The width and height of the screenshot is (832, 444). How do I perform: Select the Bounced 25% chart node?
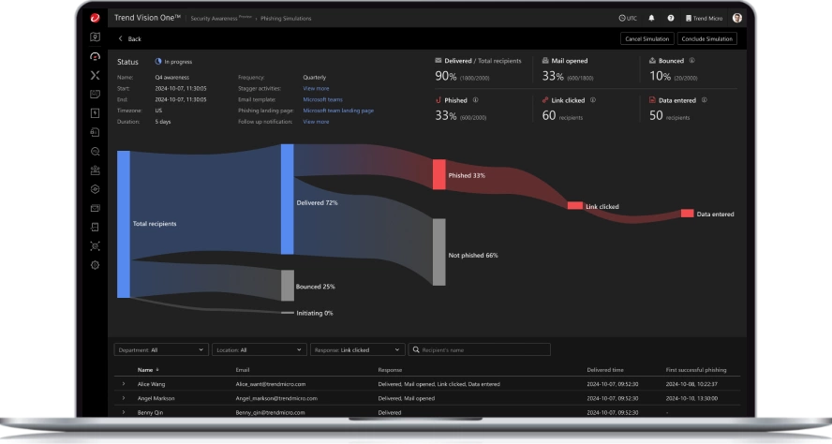(287, 286)
